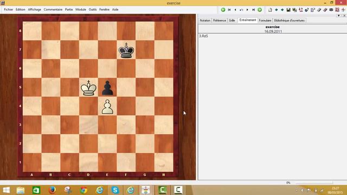The width and height of the screenshot is (347, 195).
Task: Click the red flip arrows toolbar icon
Action: (301, 10)
